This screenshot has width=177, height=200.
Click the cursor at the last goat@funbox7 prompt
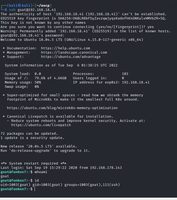point(35,189)
